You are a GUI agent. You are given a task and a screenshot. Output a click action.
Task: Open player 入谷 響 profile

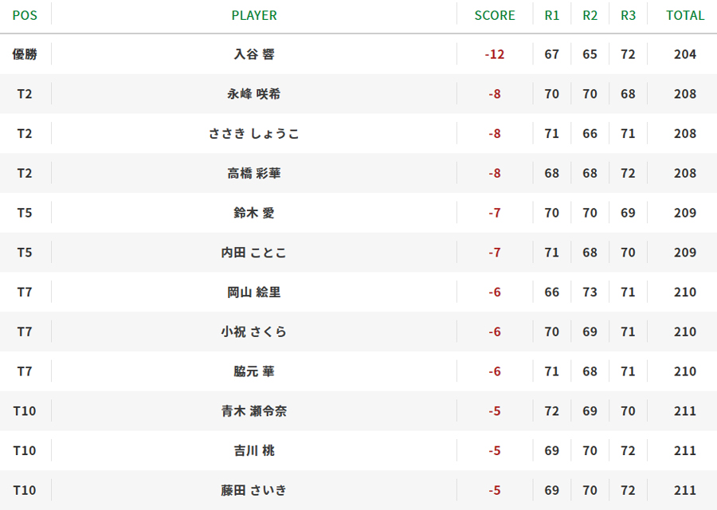pos(254,54)
